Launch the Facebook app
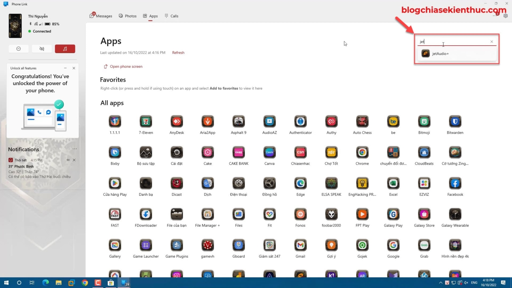 click(x=455, y=184)
